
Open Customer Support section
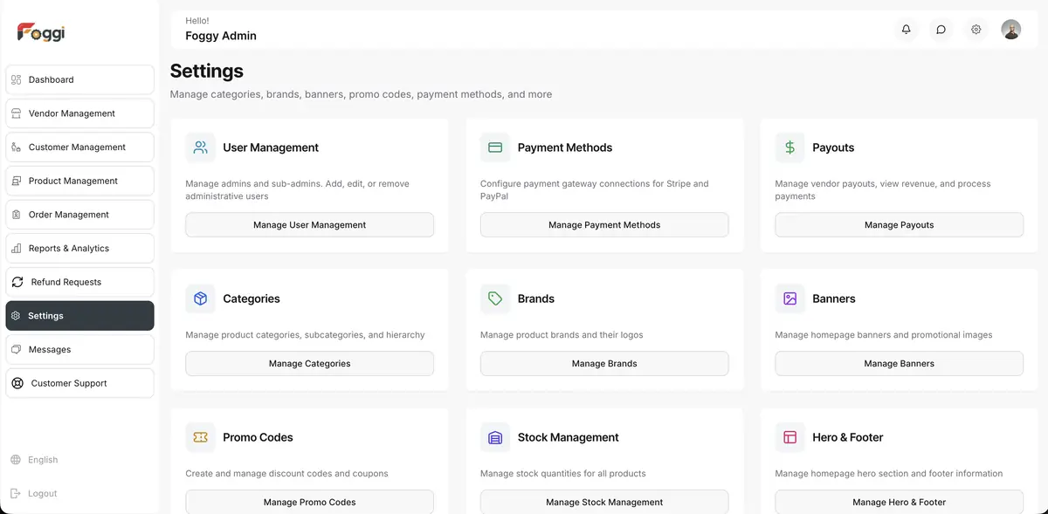(79, 383)
